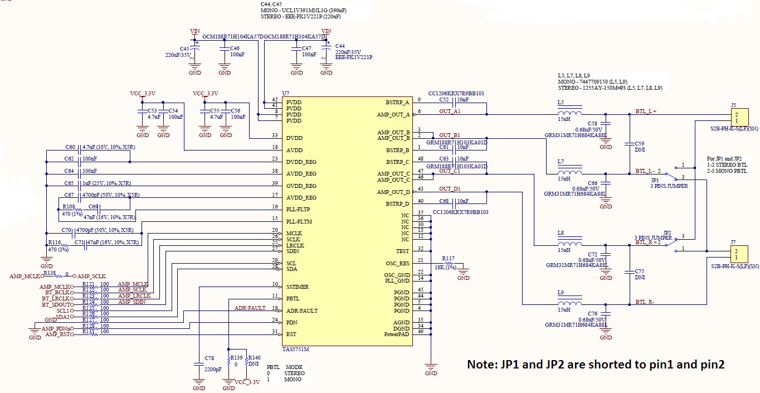The image size is (760, 393).
Task: Select inductor L9 symbol
Action: pyautogui.click(x=569, y=301)
